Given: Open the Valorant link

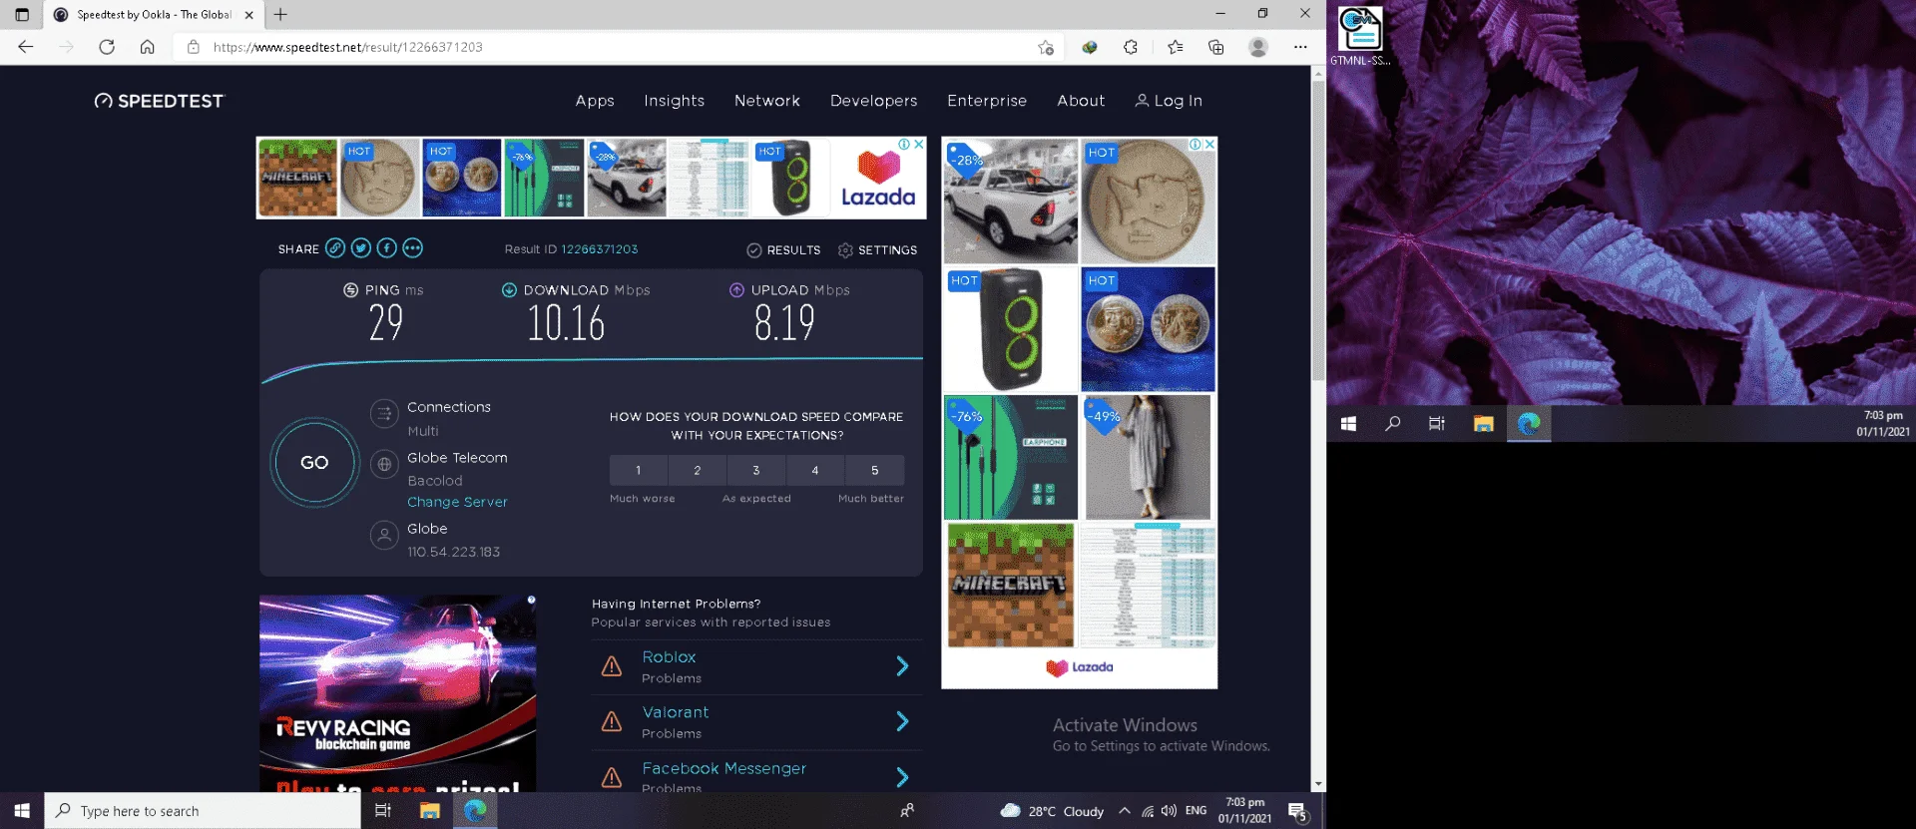Looking at the screenshot, I should pos(676,712).
